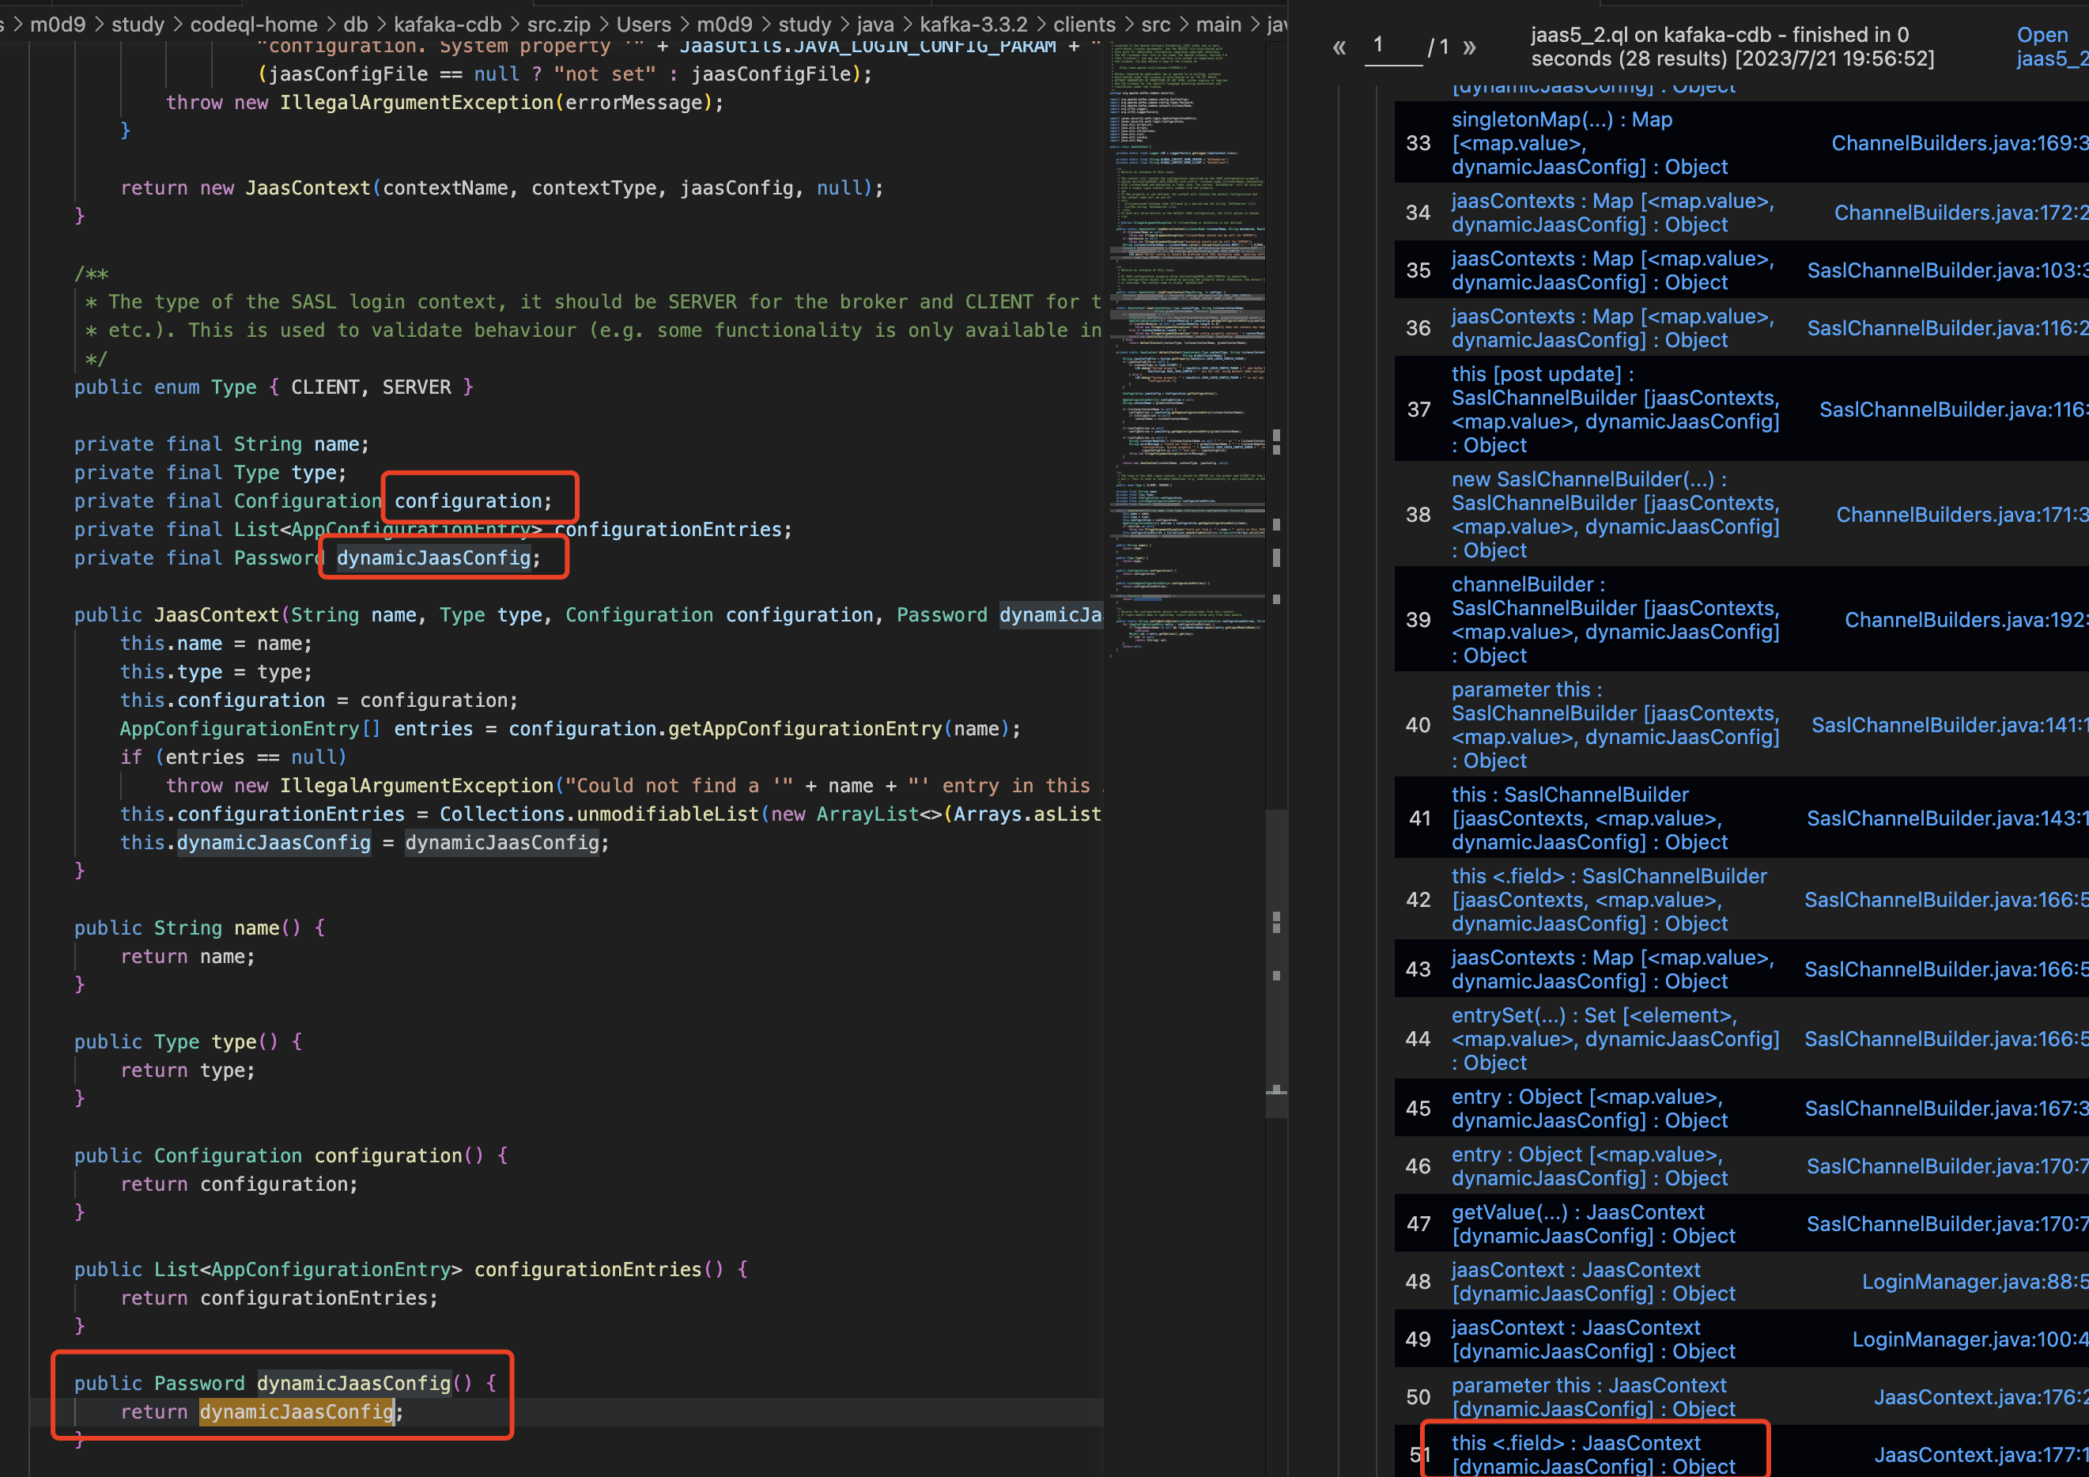Open row 47 getValue(...) : JaasContext node
This screenshot has width=2089, height=1477.
[x=1593, y=1224]
